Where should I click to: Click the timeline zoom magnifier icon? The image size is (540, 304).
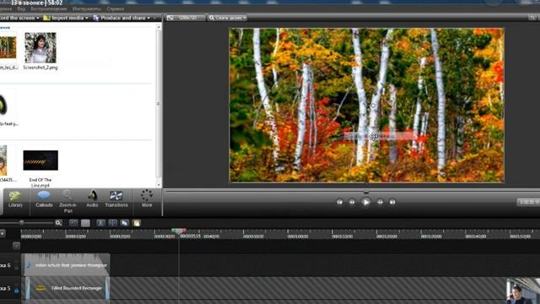tap(58, 223)
